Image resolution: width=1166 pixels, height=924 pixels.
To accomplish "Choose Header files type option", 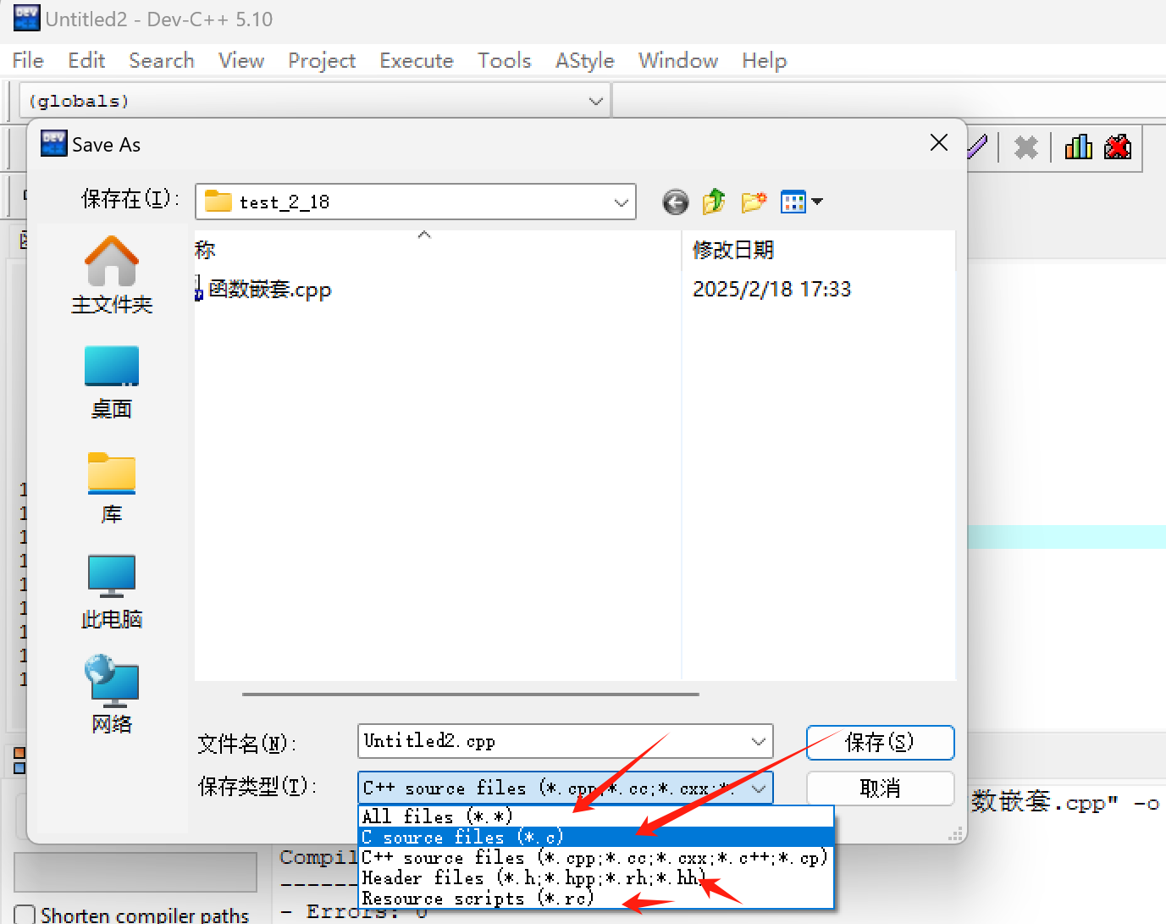I will (596, 878).
